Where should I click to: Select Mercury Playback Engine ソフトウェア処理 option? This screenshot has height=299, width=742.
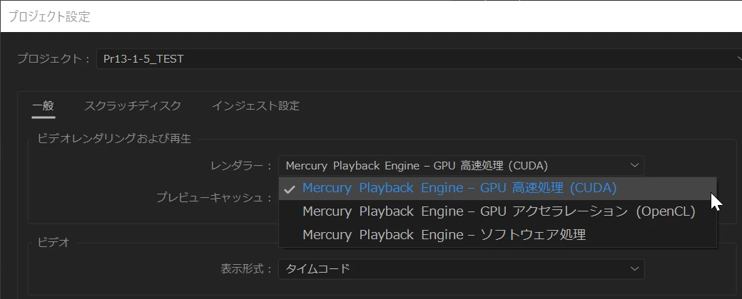[497, 234]
